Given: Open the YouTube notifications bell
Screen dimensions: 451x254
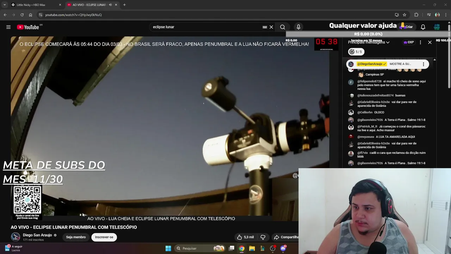Looking at the screenshot, I should pyautogui.click(x=423, y=27).
